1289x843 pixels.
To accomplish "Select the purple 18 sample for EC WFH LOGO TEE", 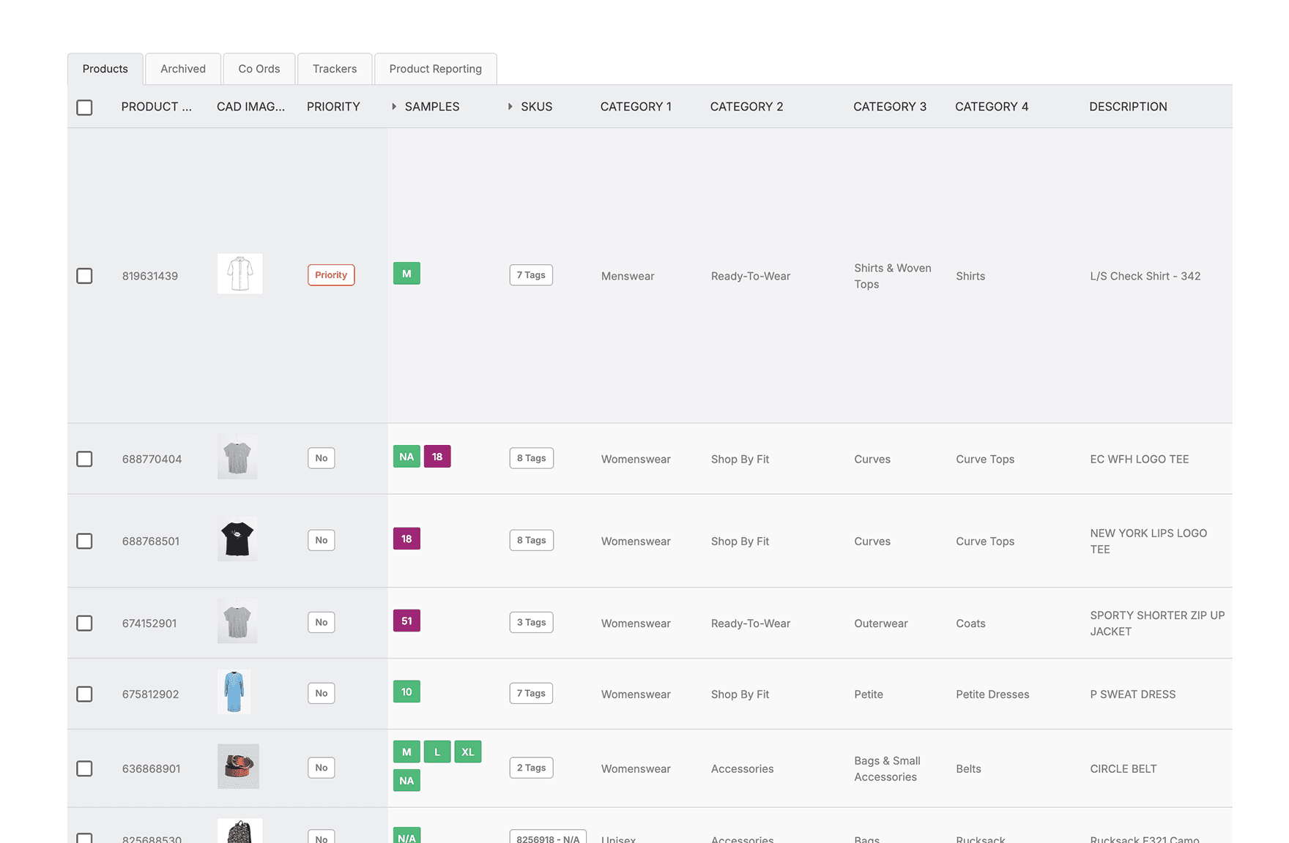I will pos(437,457).
